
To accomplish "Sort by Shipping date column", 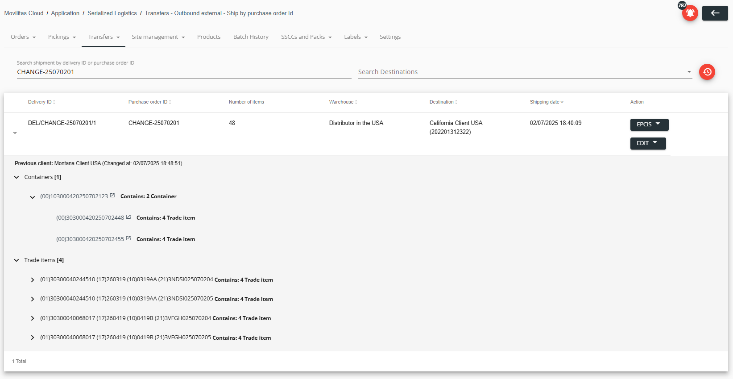I will coord(547,102).
